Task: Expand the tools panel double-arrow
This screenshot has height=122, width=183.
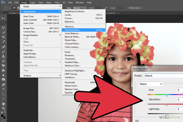Action: click(x=2, y=12)
